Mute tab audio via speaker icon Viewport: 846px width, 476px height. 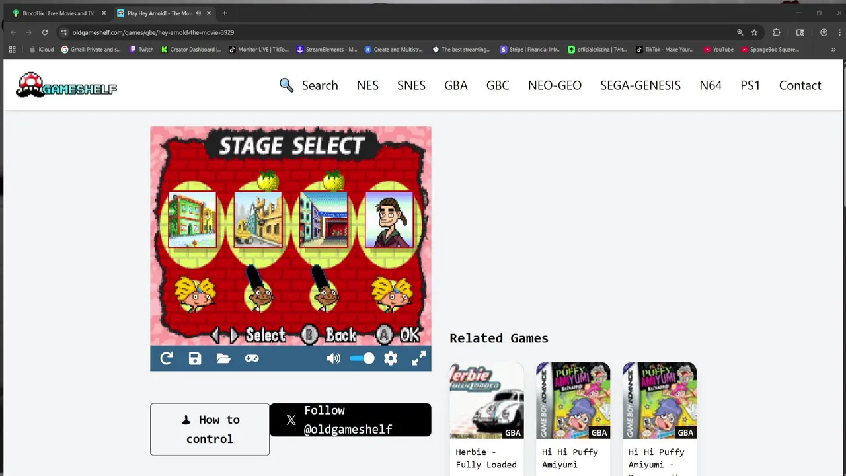[x=198, y=13]
